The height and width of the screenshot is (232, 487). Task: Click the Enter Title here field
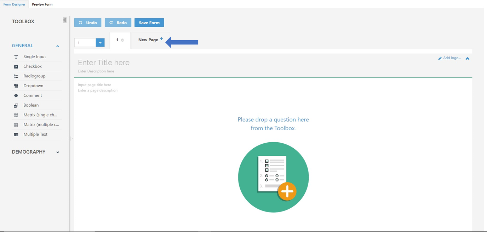(104, 63)
